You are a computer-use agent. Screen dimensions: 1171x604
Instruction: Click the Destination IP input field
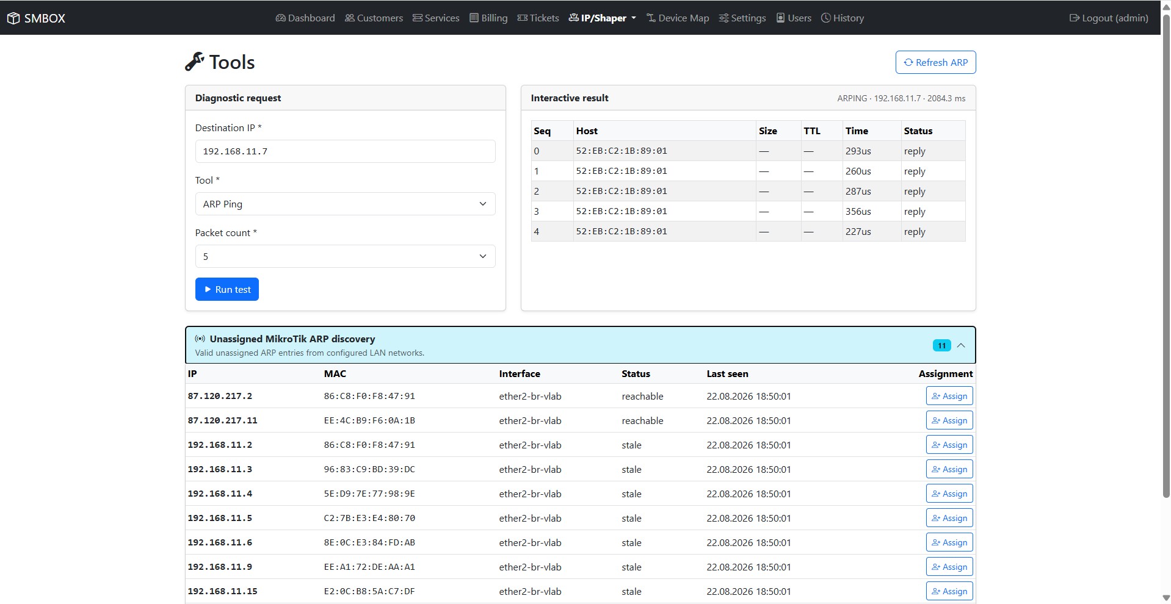(345, 151)
